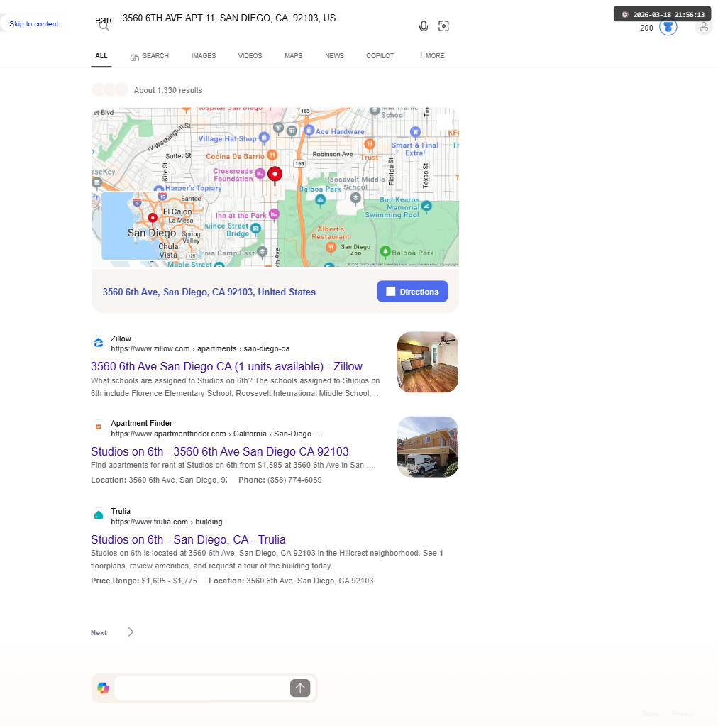The height and width of the screenshot is (726, 718).
Task: Open Studios on 6th Trulia result
Action: 188,539
